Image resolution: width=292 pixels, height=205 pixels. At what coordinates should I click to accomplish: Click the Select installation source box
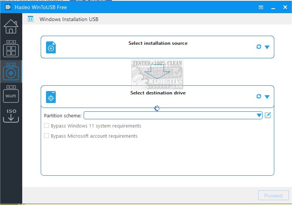157,47
